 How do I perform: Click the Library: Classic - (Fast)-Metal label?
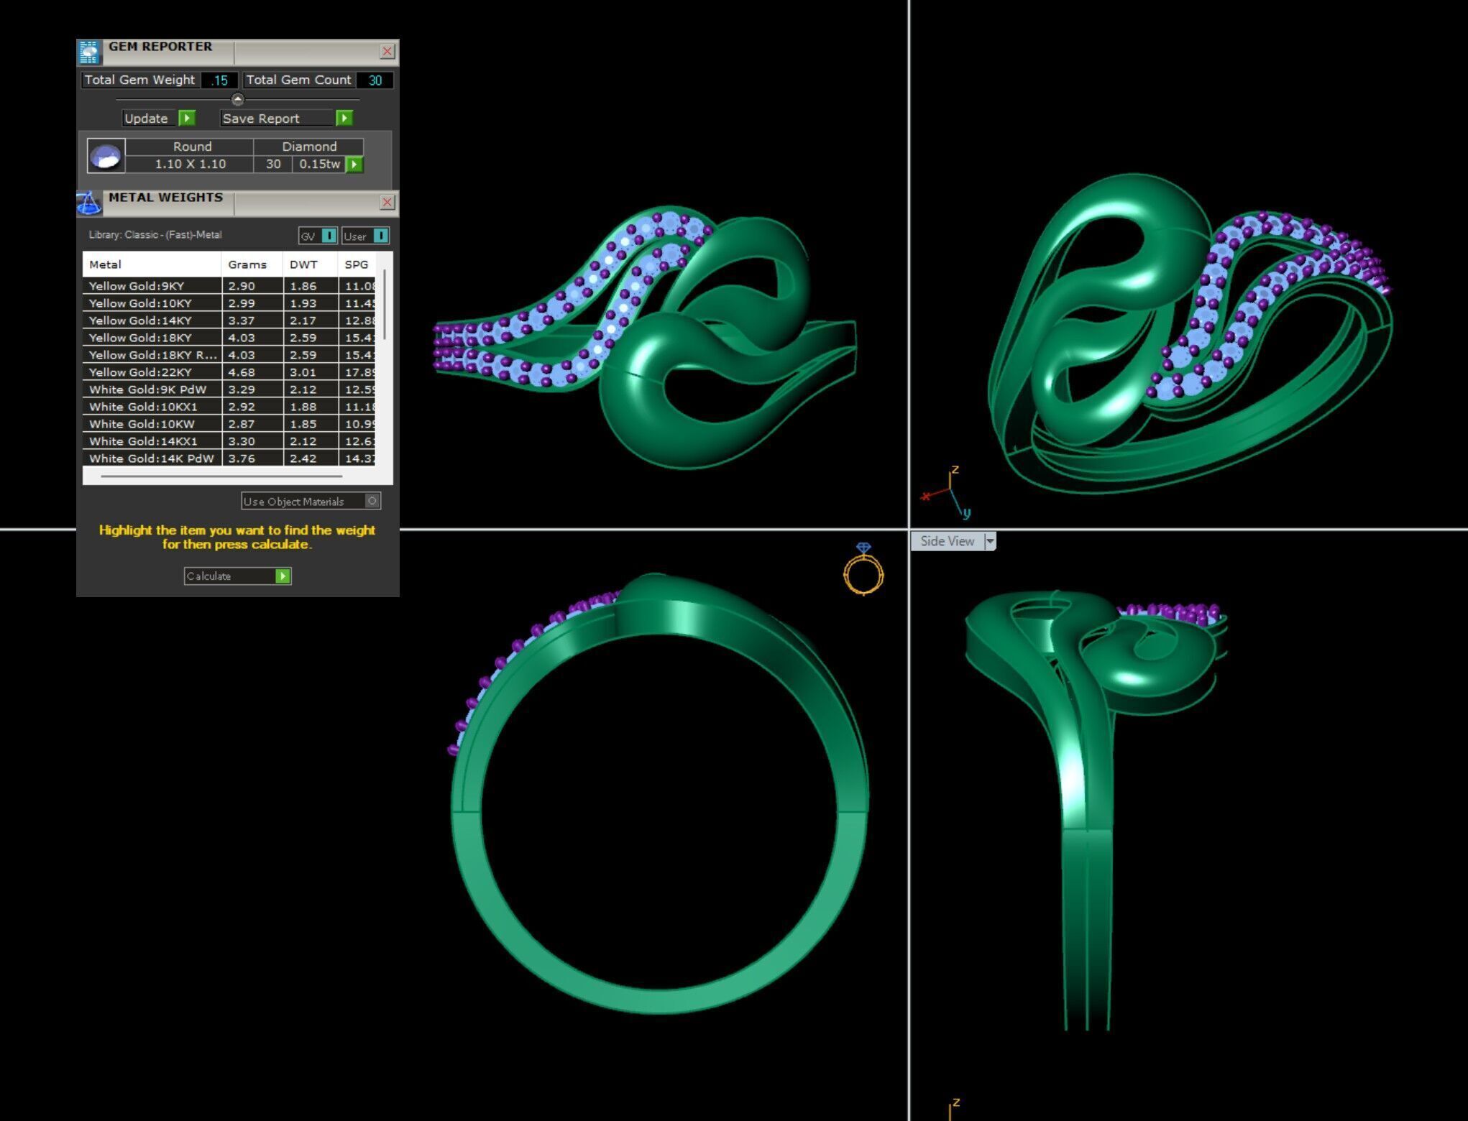(x=155, y=234)
